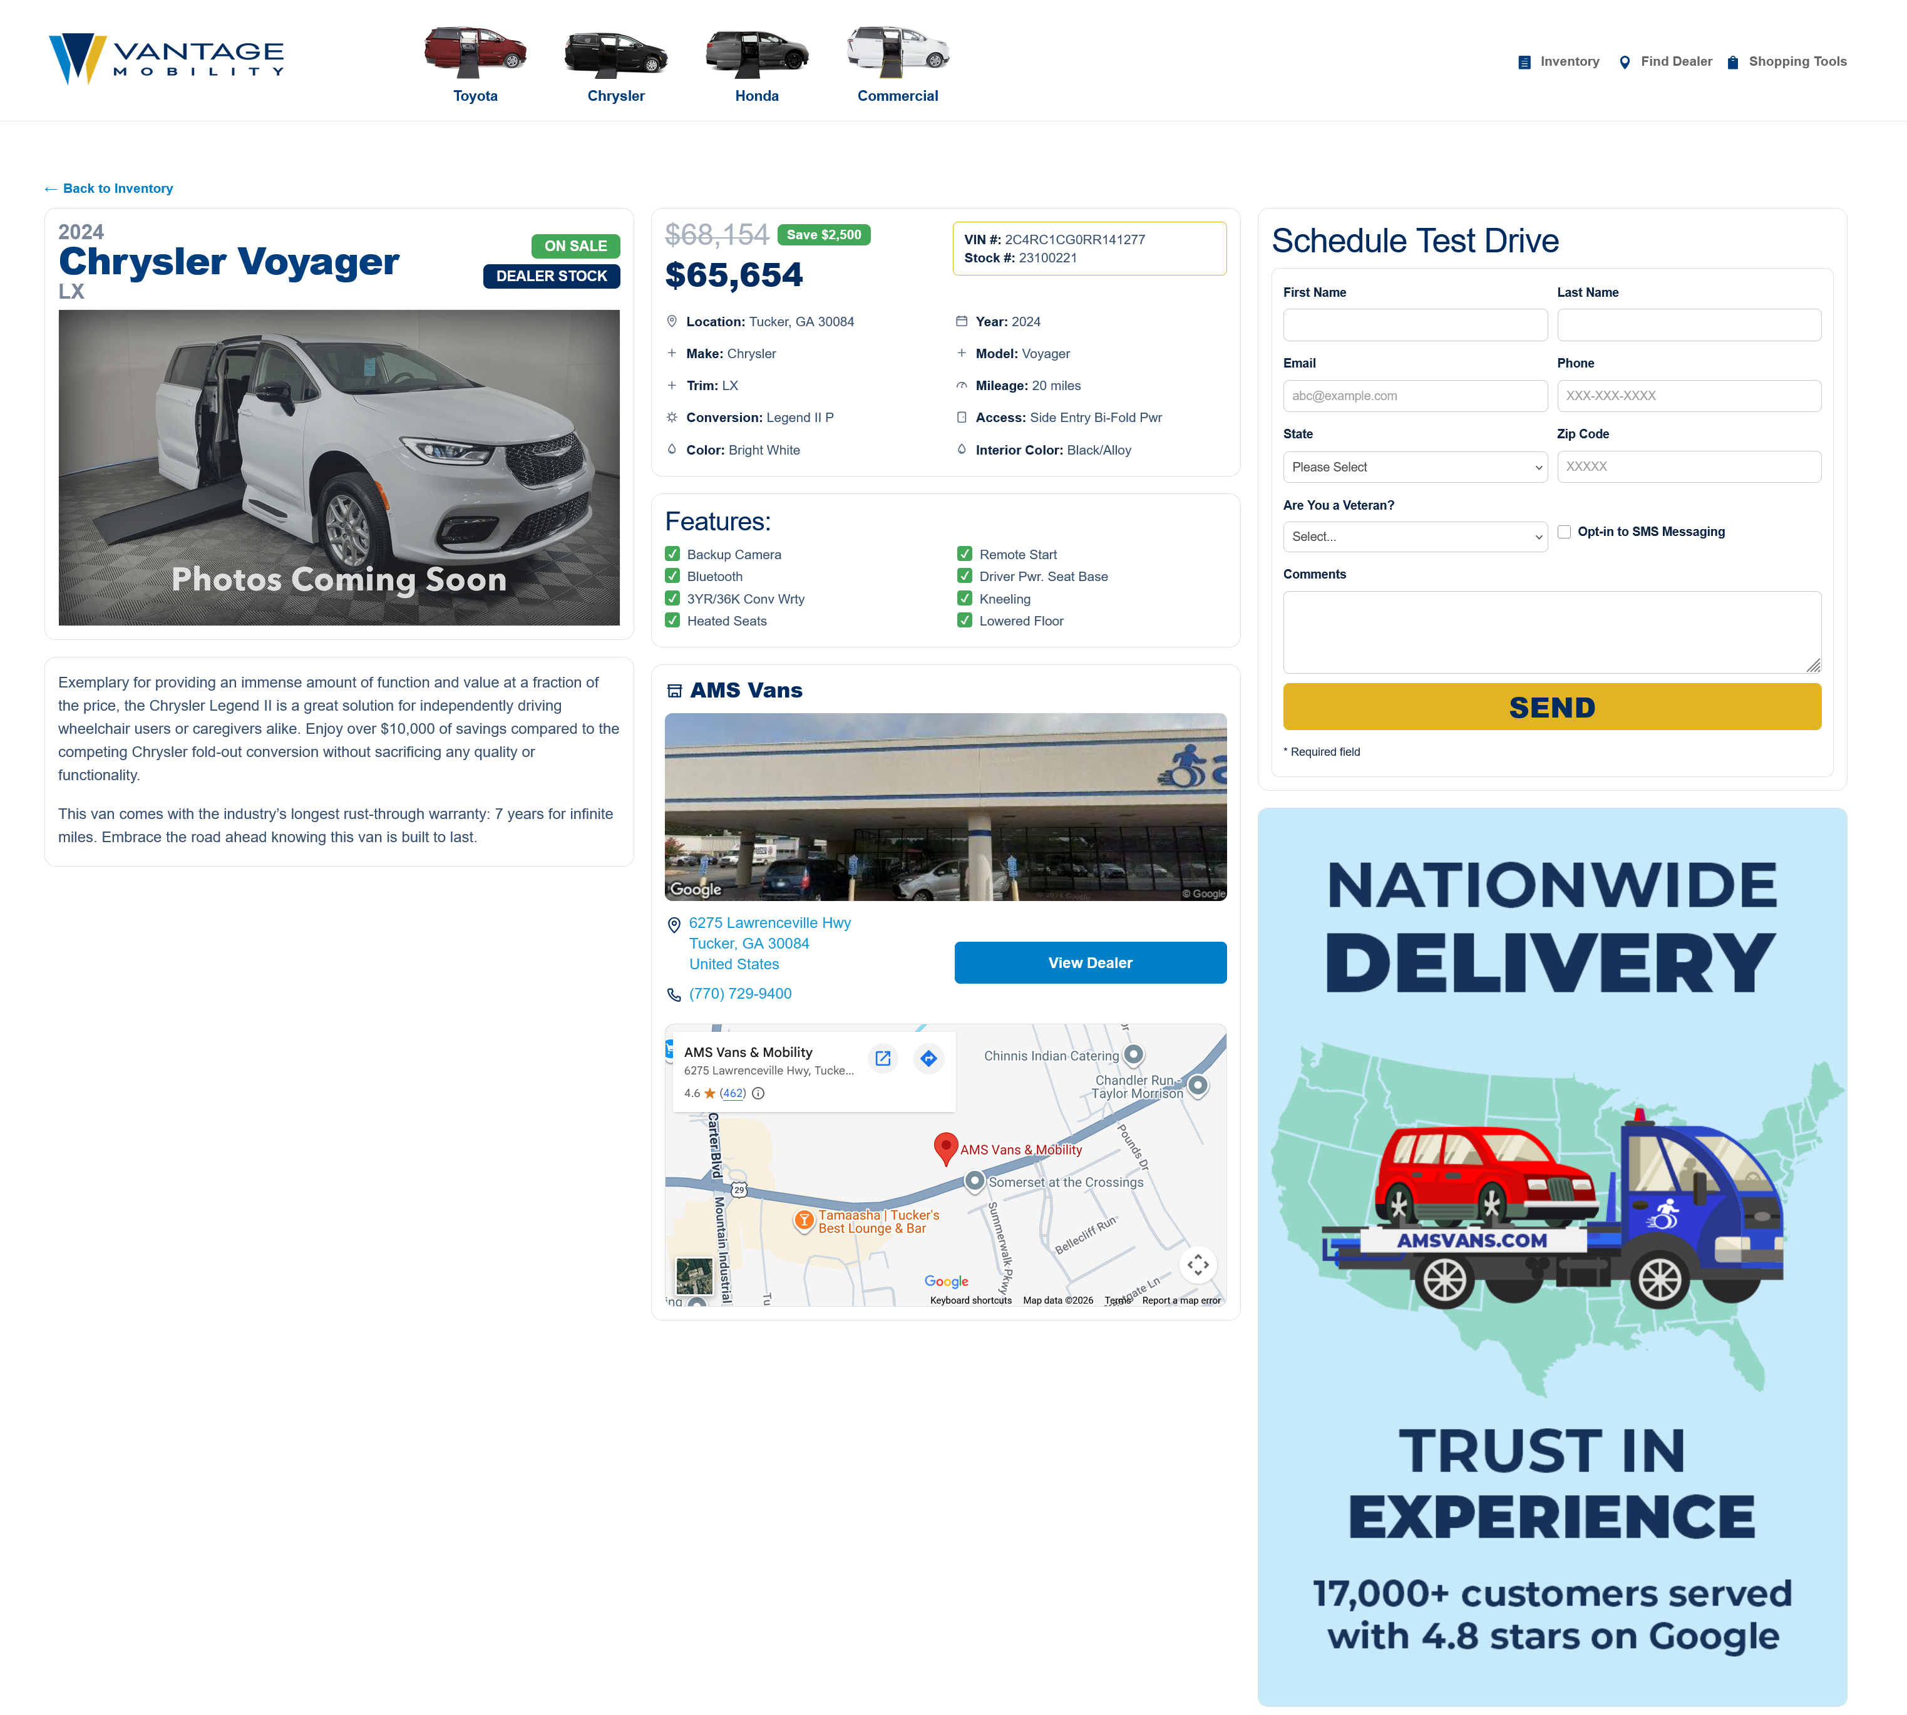Expand the Are You a Veteran select
The image size is (1907, 1715).
[x=1414, y=537]
